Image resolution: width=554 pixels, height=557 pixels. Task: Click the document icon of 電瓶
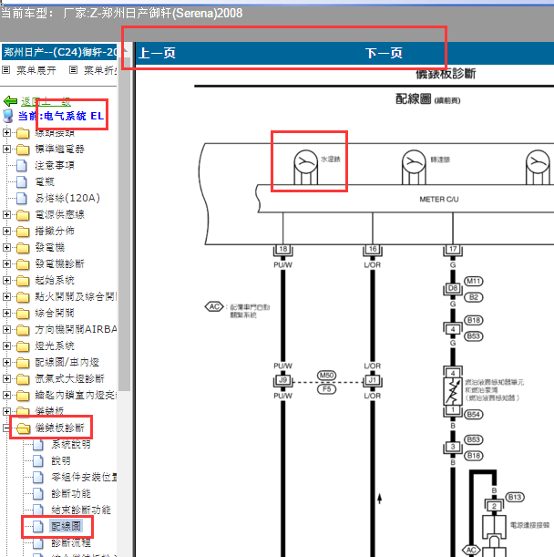click(x=22, y=182)
